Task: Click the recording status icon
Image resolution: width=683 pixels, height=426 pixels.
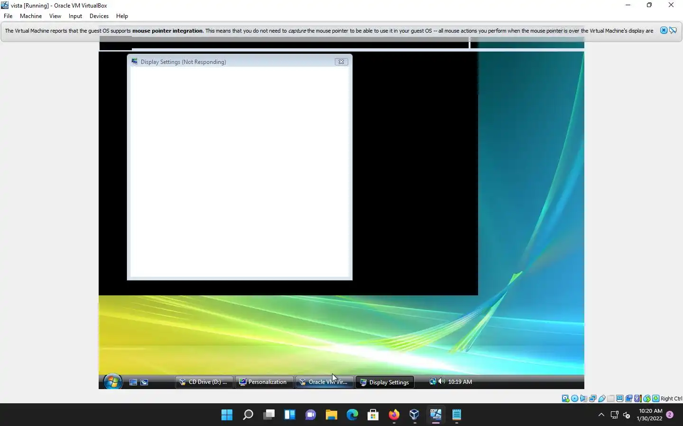Action: coord(629,399)
